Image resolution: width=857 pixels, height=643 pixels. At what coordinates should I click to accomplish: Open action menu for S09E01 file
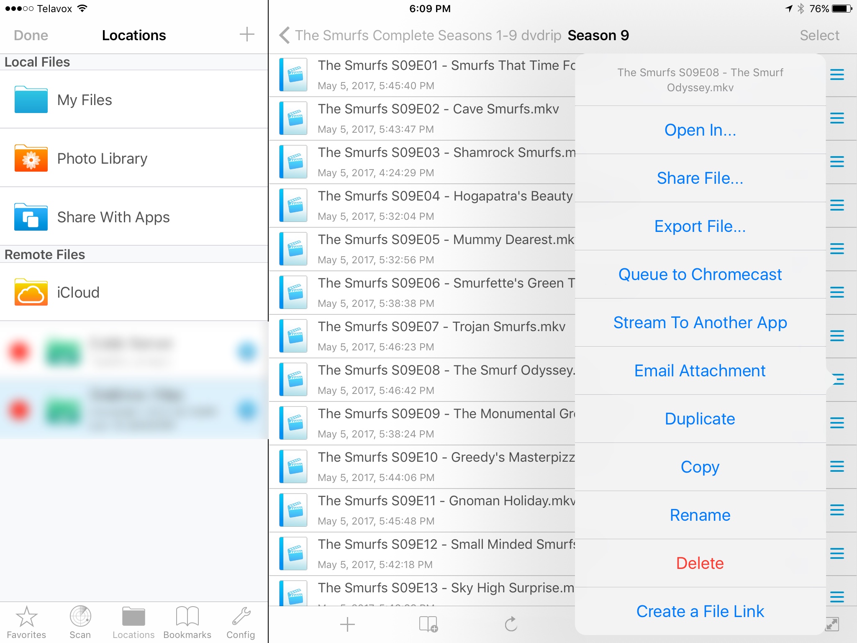pos(837,75)
